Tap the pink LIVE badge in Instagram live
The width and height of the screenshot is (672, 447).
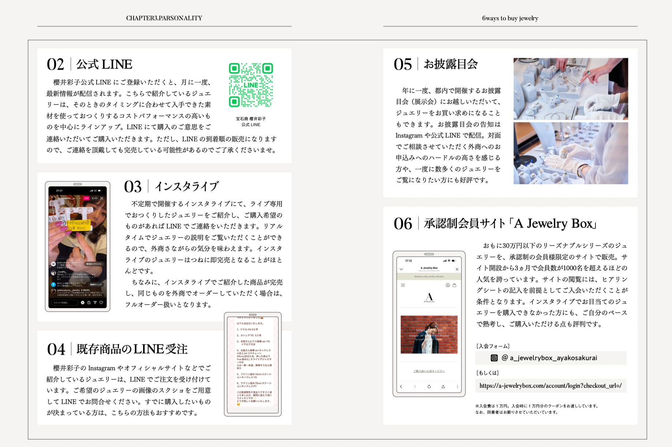[86, 198]
